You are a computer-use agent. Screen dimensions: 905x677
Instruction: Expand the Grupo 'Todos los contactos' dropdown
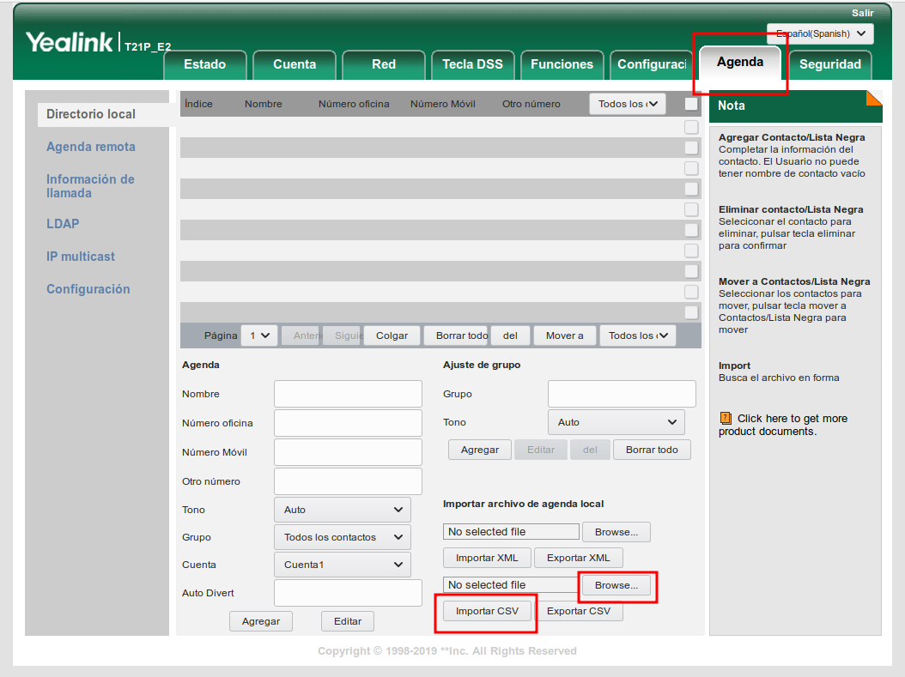click(342, 537)
